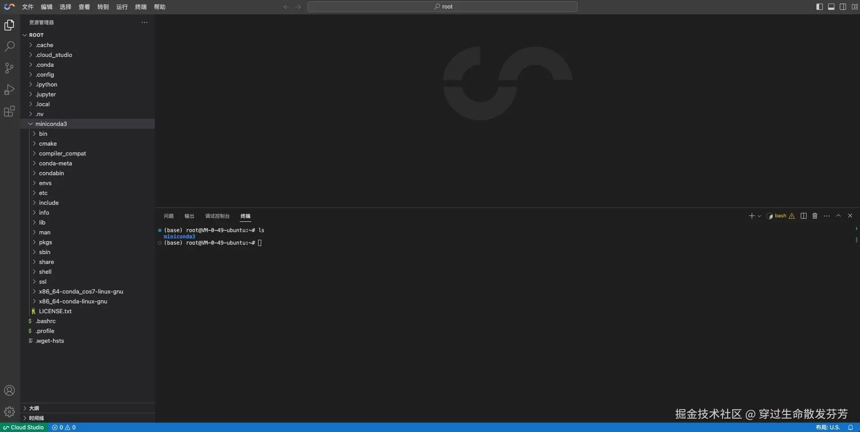Open the Search view in activity bar
This screenshot has height=432, width=860.
[x=9, y=47]
